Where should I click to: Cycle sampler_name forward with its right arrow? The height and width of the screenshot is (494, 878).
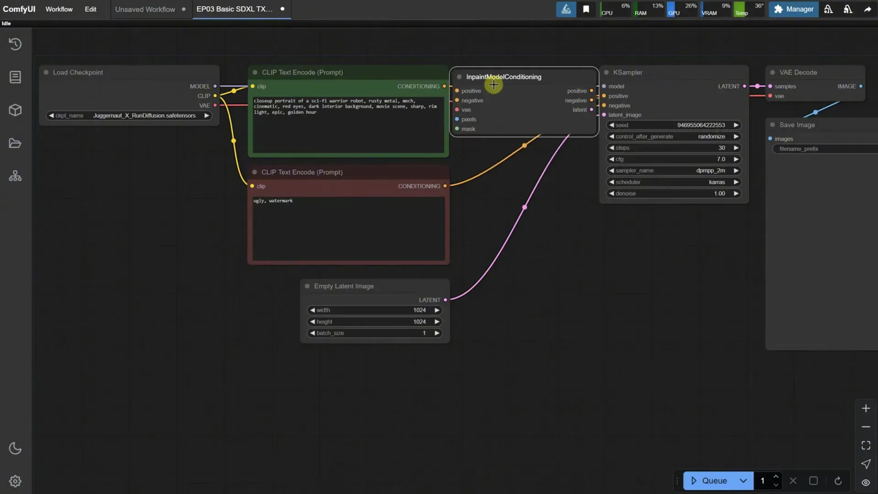pos(736,170)
